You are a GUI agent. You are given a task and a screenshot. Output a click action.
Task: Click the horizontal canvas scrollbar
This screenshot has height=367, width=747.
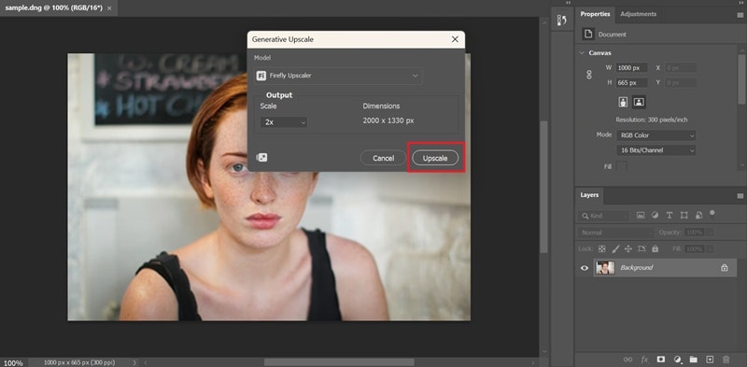[339, 362]
